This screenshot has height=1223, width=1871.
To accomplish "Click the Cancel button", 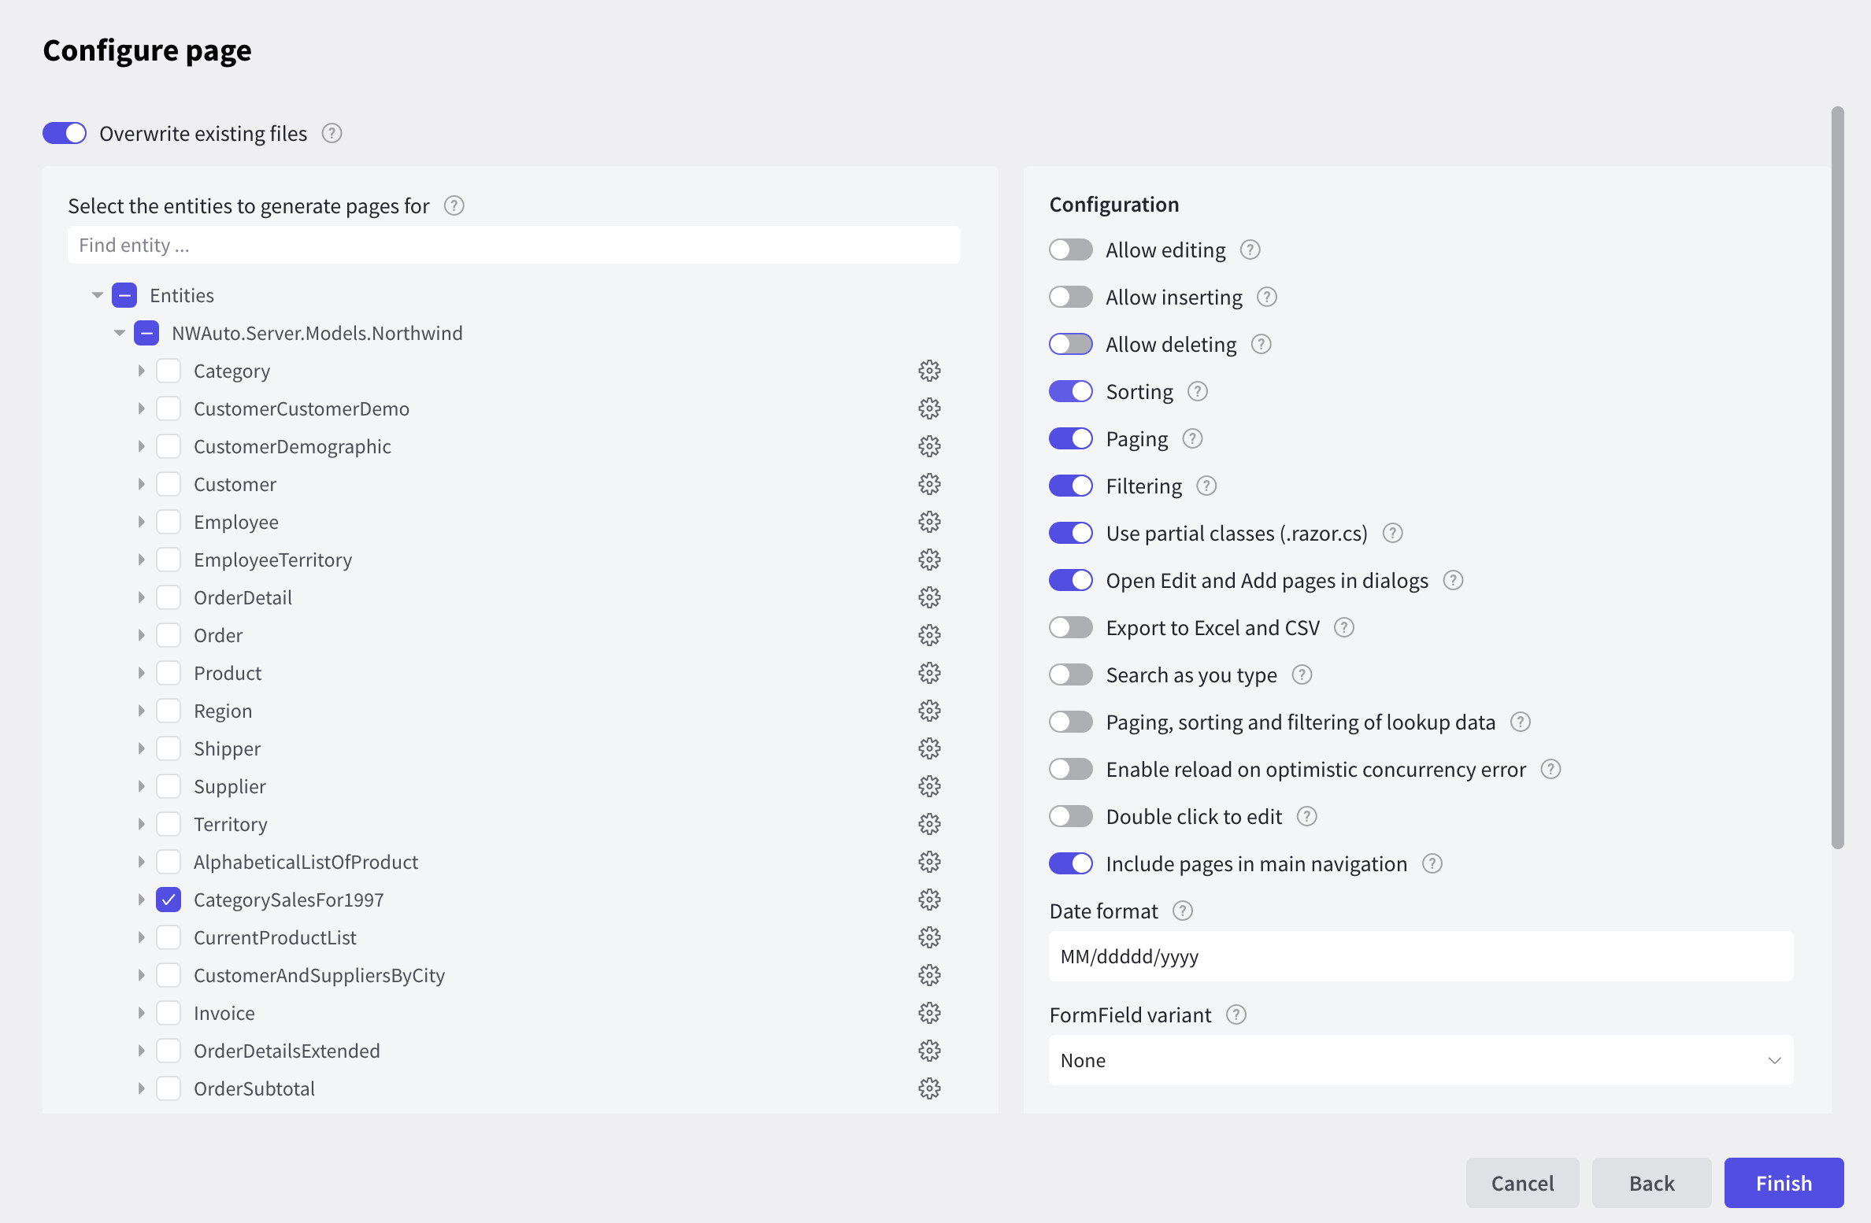I will pyautogui.click(x=1522, y=1183).
